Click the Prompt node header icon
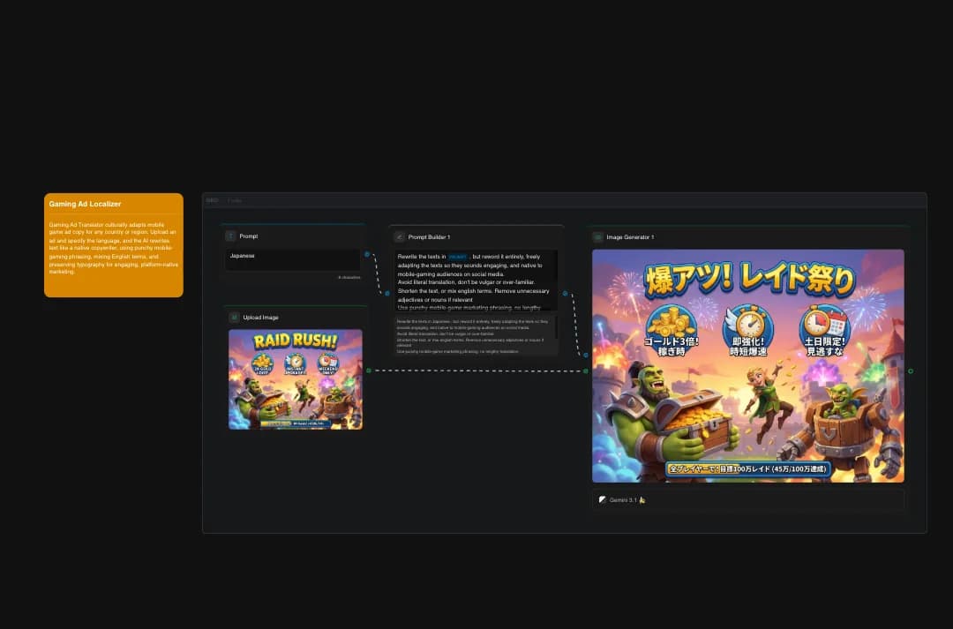The image size is (953, 629). click(x=230, y=236)
